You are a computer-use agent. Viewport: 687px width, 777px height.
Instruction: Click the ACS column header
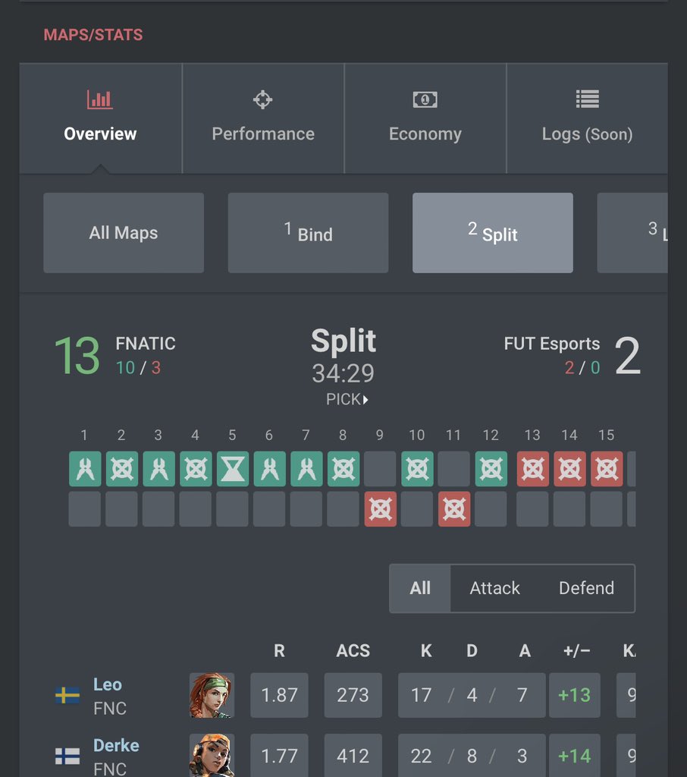[353, 650]
